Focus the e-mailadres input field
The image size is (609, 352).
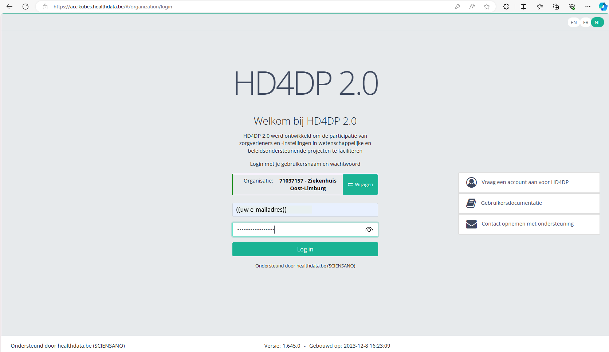[305, 210]
